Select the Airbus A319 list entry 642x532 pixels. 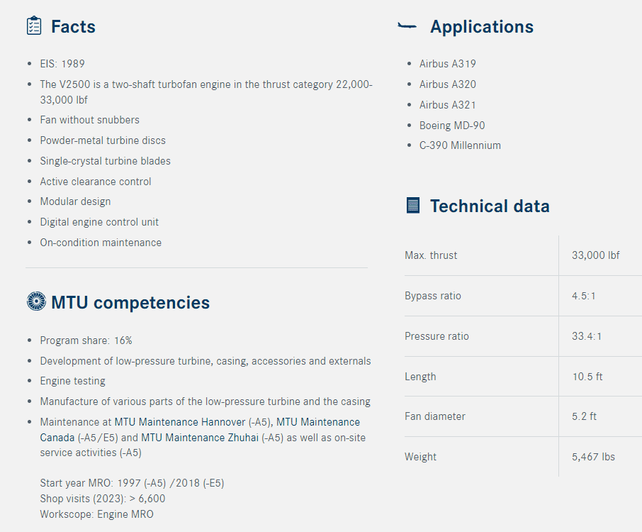coord(448,64)
